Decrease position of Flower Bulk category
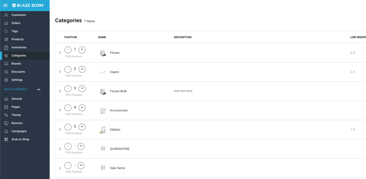Screen dimensions: 366x179 coord(68,89)
